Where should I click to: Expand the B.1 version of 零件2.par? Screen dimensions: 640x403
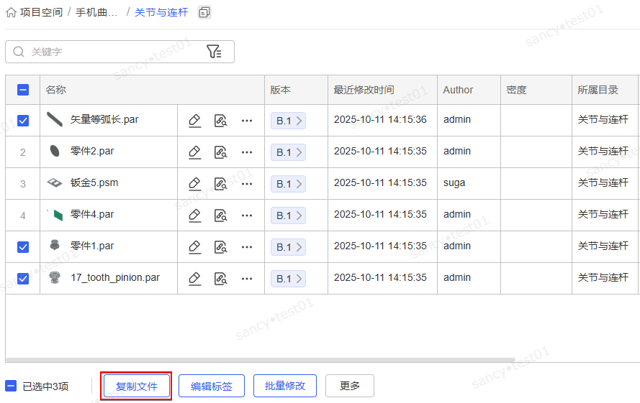click(x=288, y=152)
